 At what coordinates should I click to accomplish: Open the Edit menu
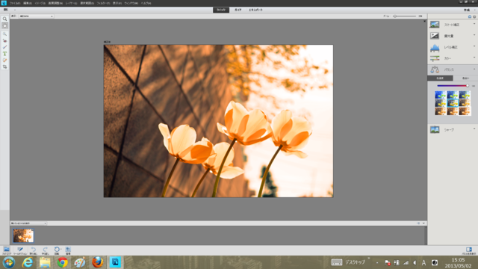(x=28, y=3)
